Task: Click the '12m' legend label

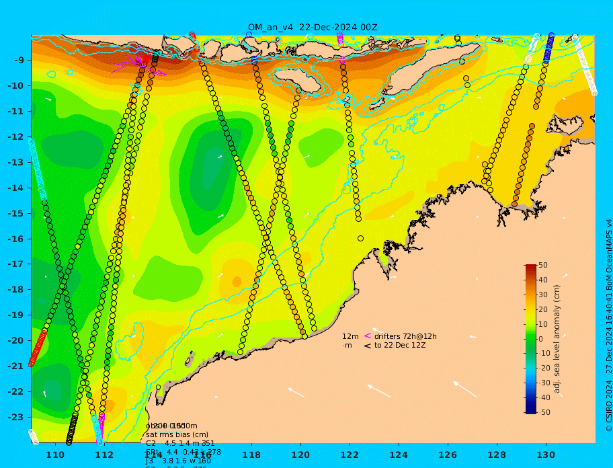Action: coord(350,336)
